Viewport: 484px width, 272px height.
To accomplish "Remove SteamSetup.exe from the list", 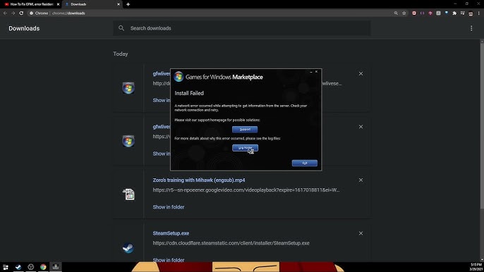I will (x=361, y=233).
